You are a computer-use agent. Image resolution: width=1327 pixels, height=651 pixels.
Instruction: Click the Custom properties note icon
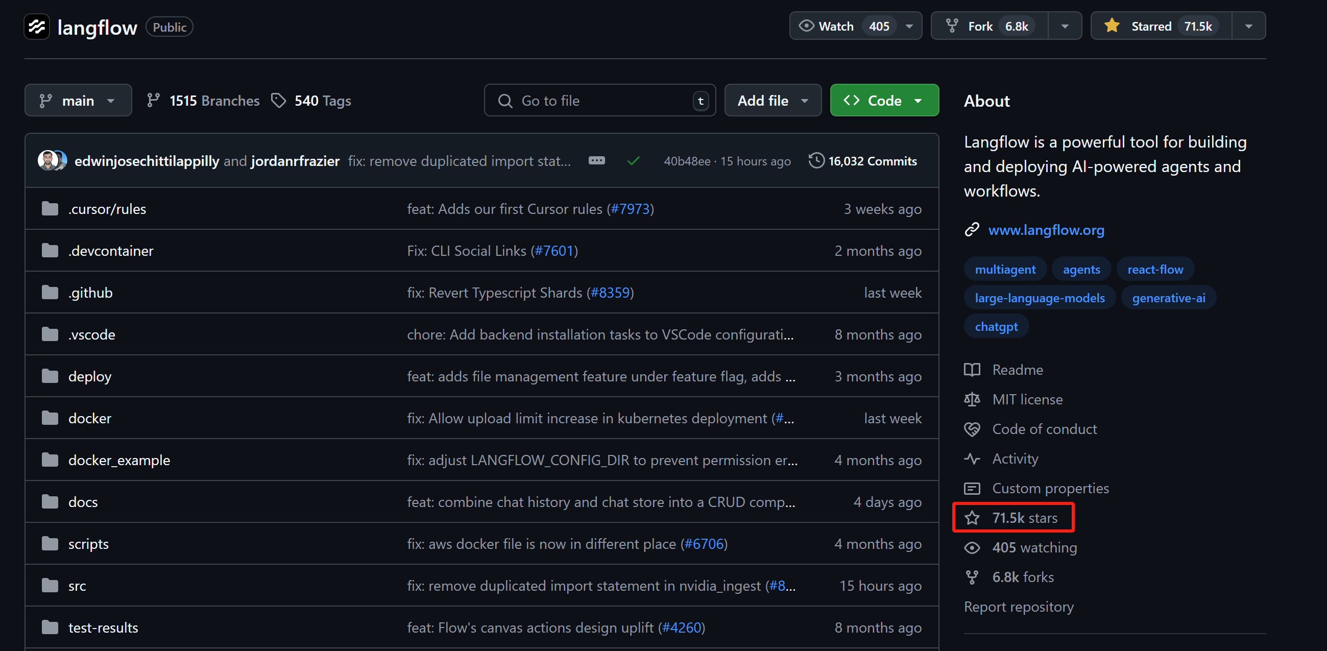coord(972,488)
